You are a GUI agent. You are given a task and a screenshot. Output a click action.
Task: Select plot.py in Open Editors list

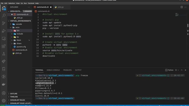coord(20,18)
